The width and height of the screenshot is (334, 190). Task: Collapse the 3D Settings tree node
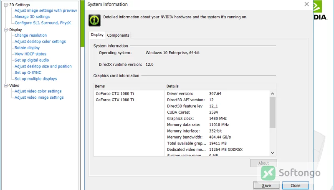point(6,5)
